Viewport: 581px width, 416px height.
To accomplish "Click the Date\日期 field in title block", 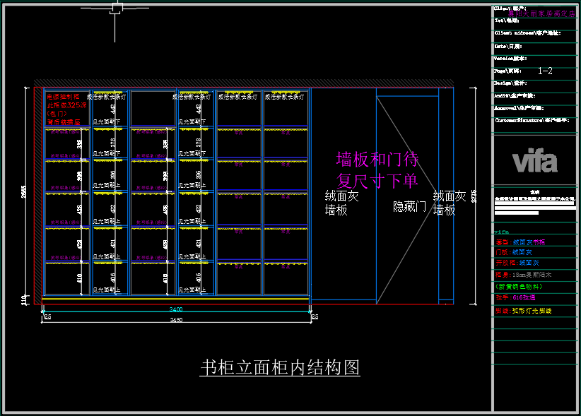I will pyautogui.click(x=508, y=46).
